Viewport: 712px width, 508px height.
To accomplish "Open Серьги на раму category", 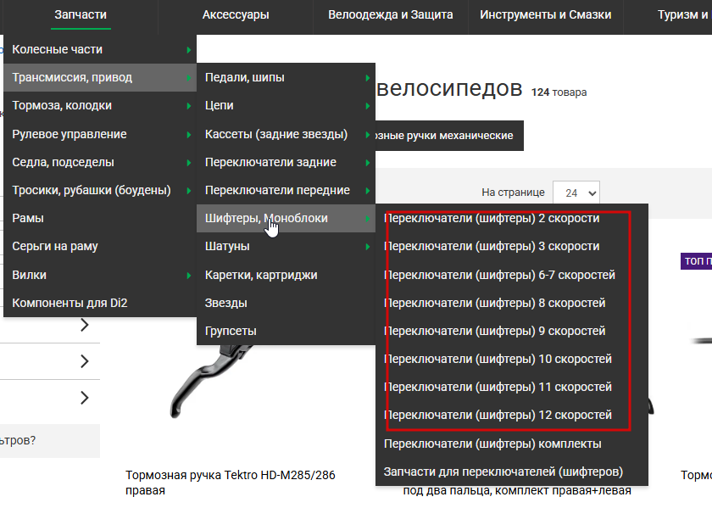I will pos(100,246).
